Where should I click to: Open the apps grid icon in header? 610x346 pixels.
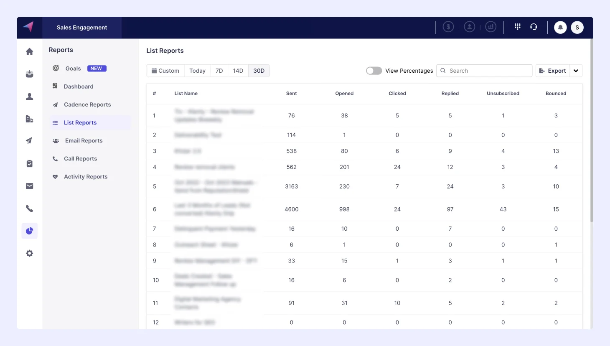517,27
